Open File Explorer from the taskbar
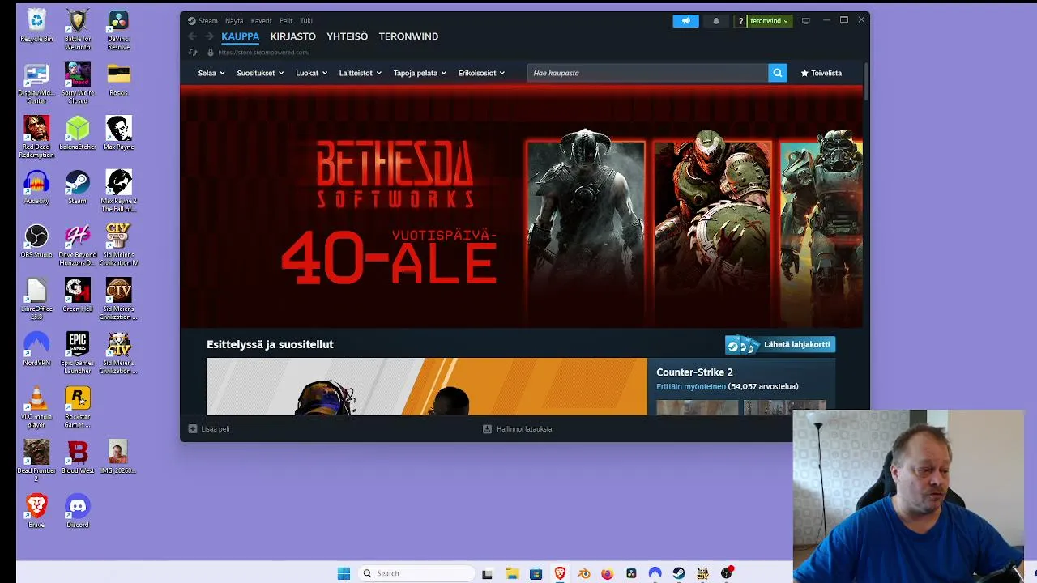Screen dimensions: 1037x583 point(512,573)
